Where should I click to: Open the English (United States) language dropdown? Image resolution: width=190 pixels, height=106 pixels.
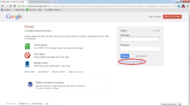click(171, 104)
